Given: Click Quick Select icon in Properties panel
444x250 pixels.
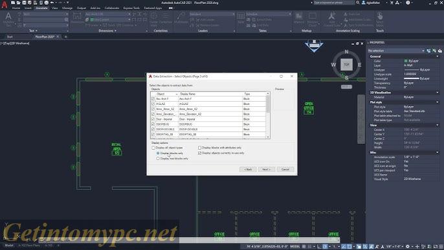Looking at the screenshot, I should click(439, 51).
